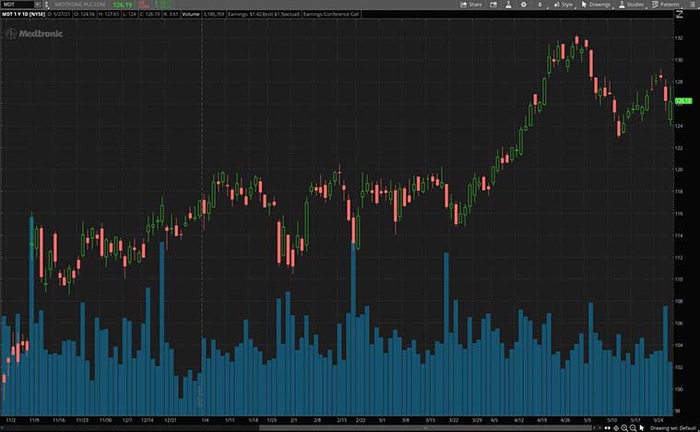The width and height of the screenshot is (700, 432).
Task: Click the MDT symbol input field
Action: [x=17, y=4]
